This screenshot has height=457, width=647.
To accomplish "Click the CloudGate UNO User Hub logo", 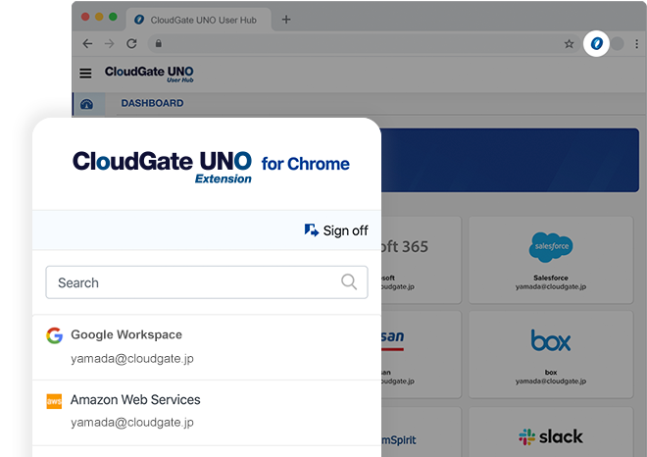I will pyautogui.click(x=149, y=74).
